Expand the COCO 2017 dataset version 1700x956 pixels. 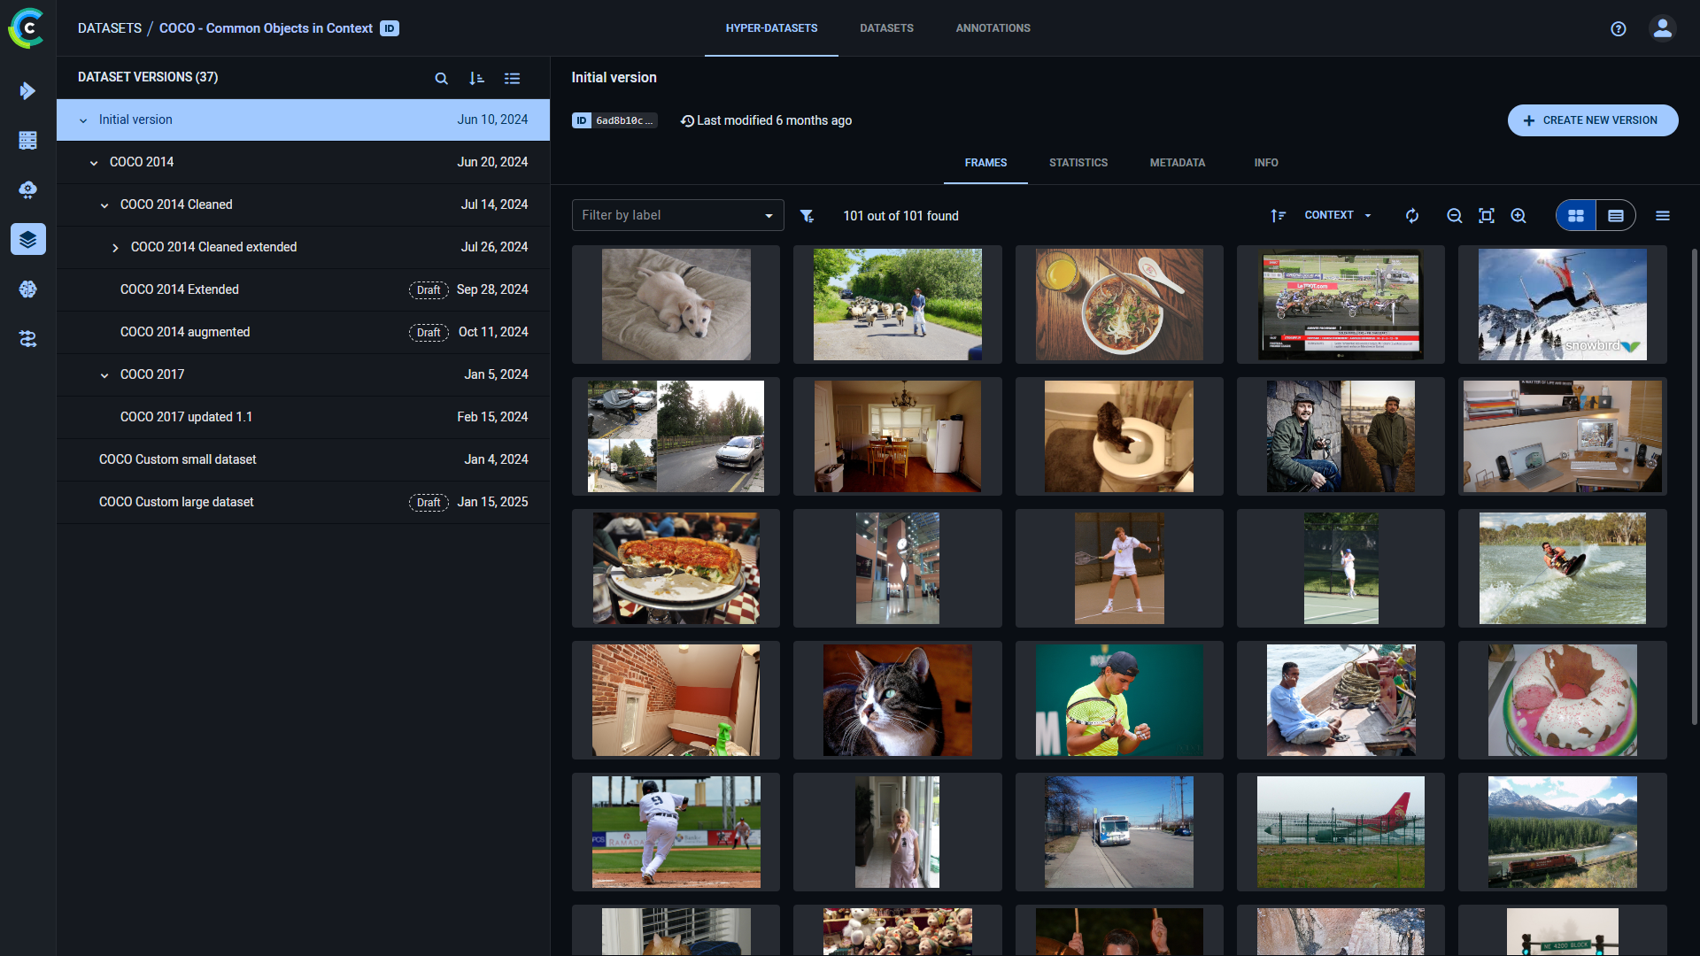point(103,374)
